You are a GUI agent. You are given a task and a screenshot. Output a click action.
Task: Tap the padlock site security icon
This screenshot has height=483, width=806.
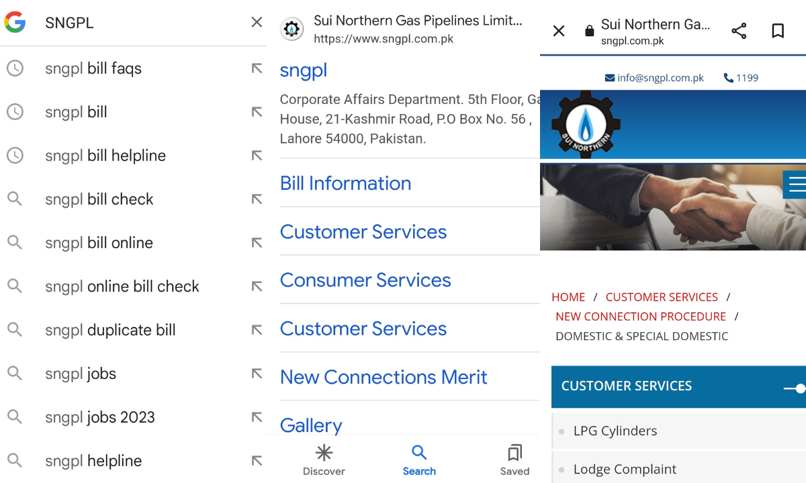[x=589, y=31]
